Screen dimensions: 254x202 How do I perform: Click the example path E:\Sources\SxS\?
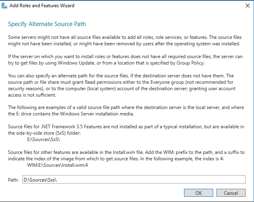(43, 141)
